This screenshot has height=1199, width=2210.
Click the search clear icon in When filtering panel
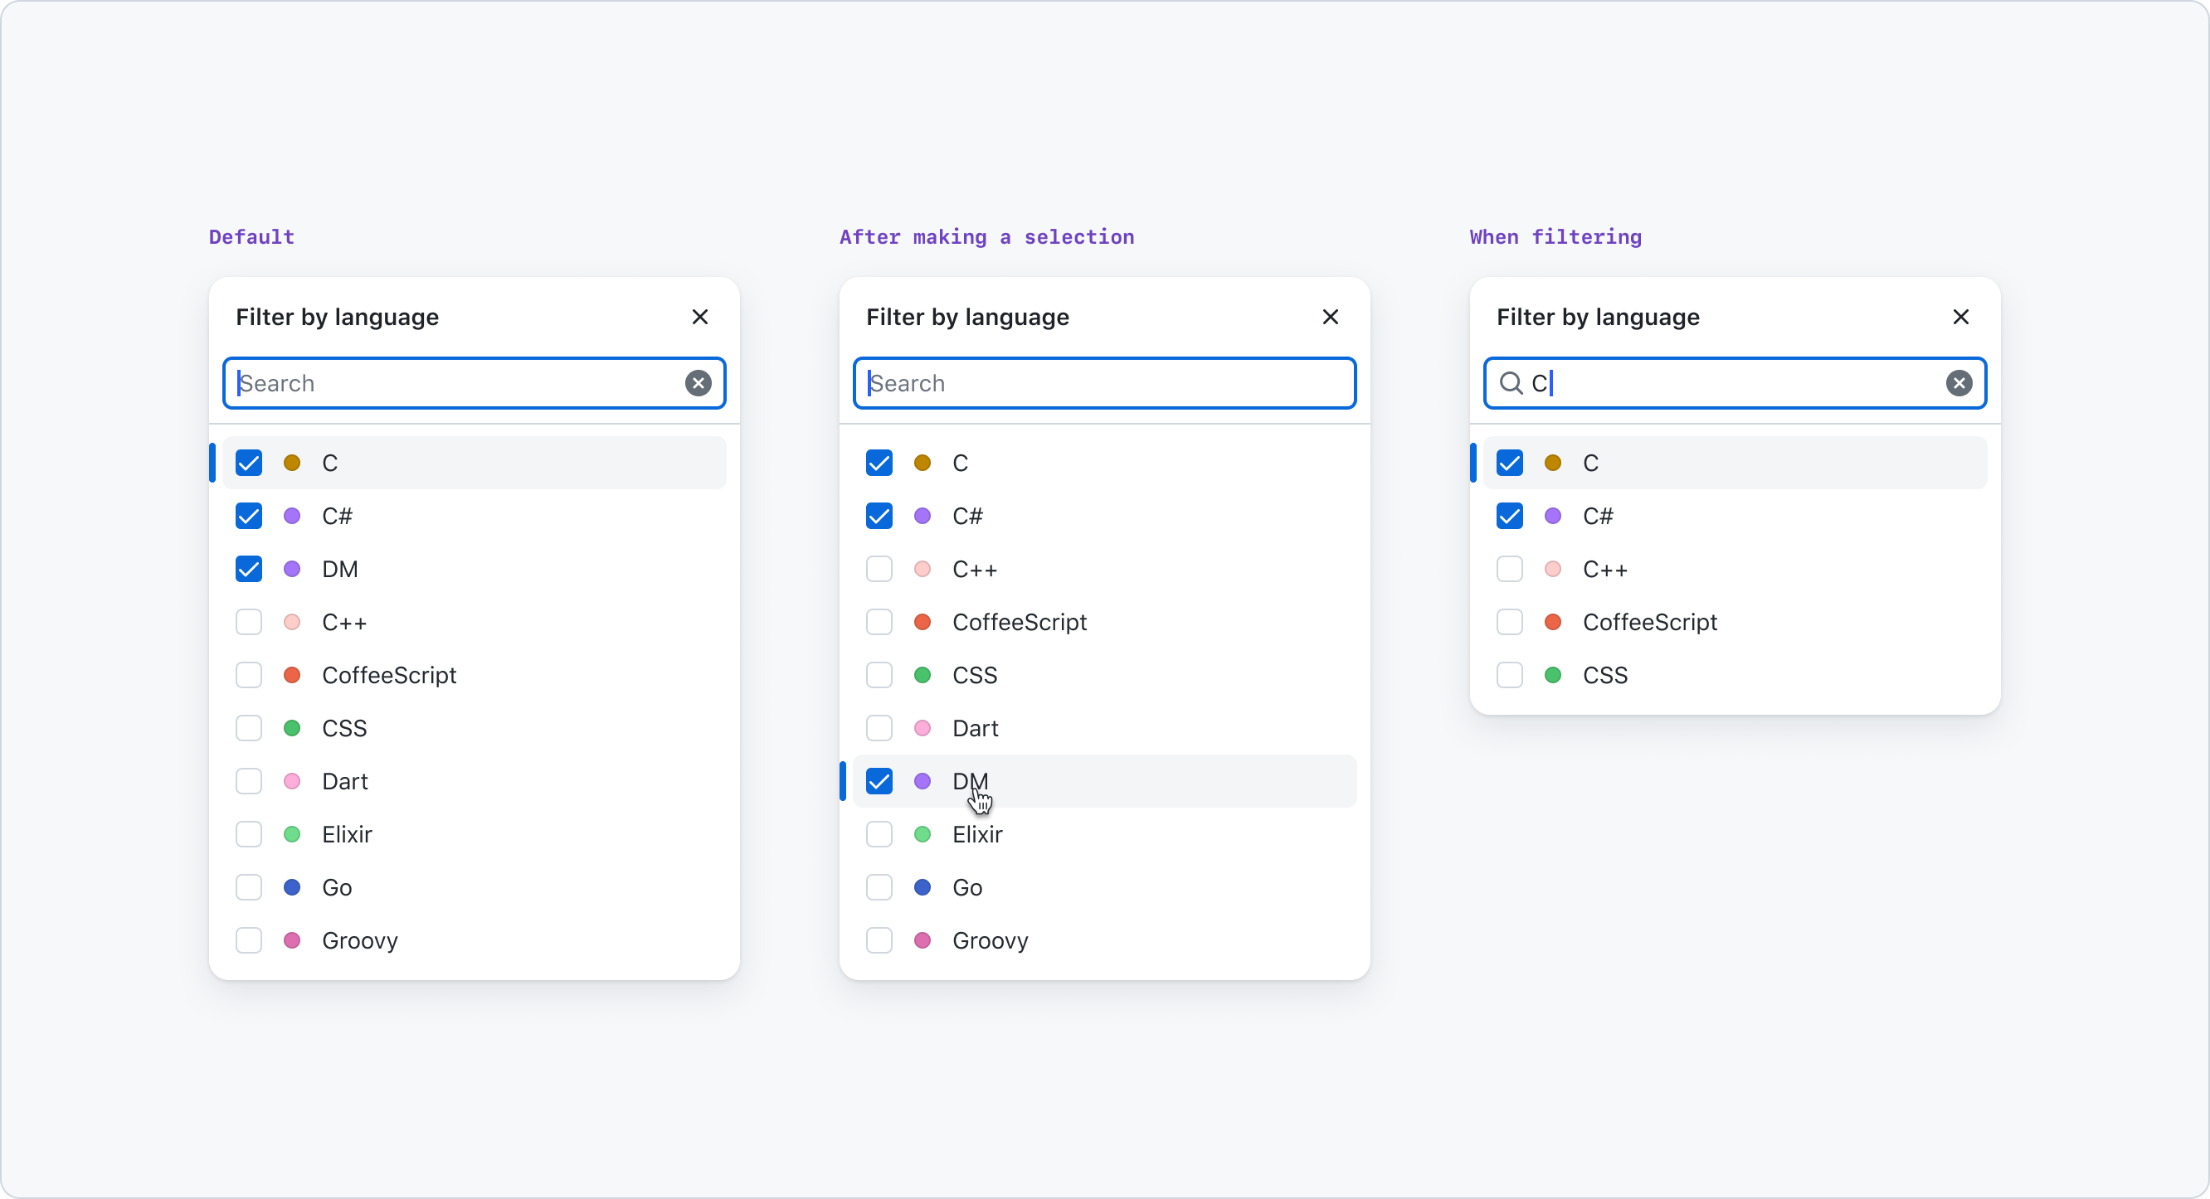tap(1962, 384)
